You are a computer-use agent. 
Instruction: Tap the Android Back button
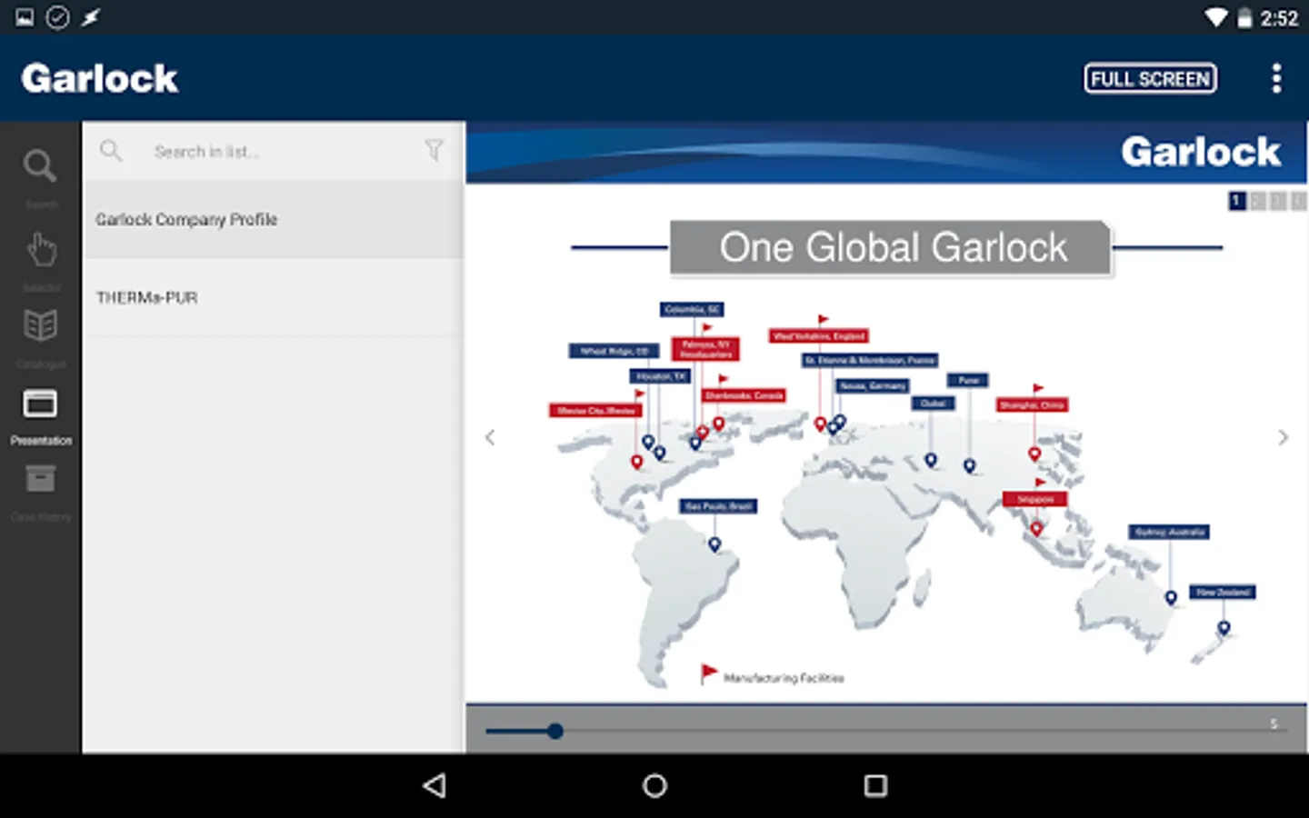pos(435,785)
